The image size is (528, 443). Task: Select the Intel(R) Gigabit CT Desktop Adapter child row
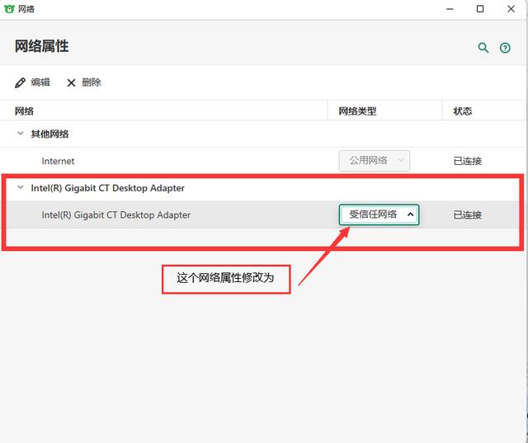[x=262, y=214]
